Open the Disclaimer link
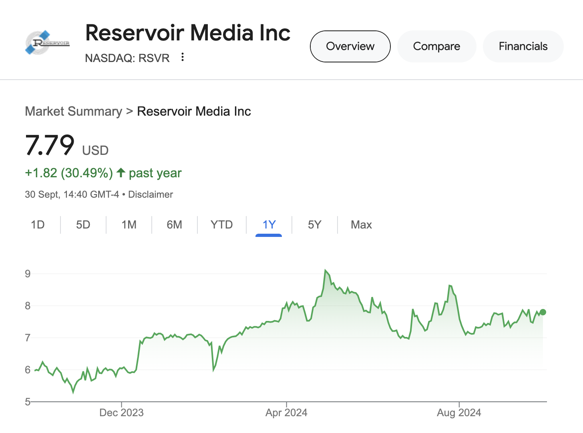 pos(151,194)
